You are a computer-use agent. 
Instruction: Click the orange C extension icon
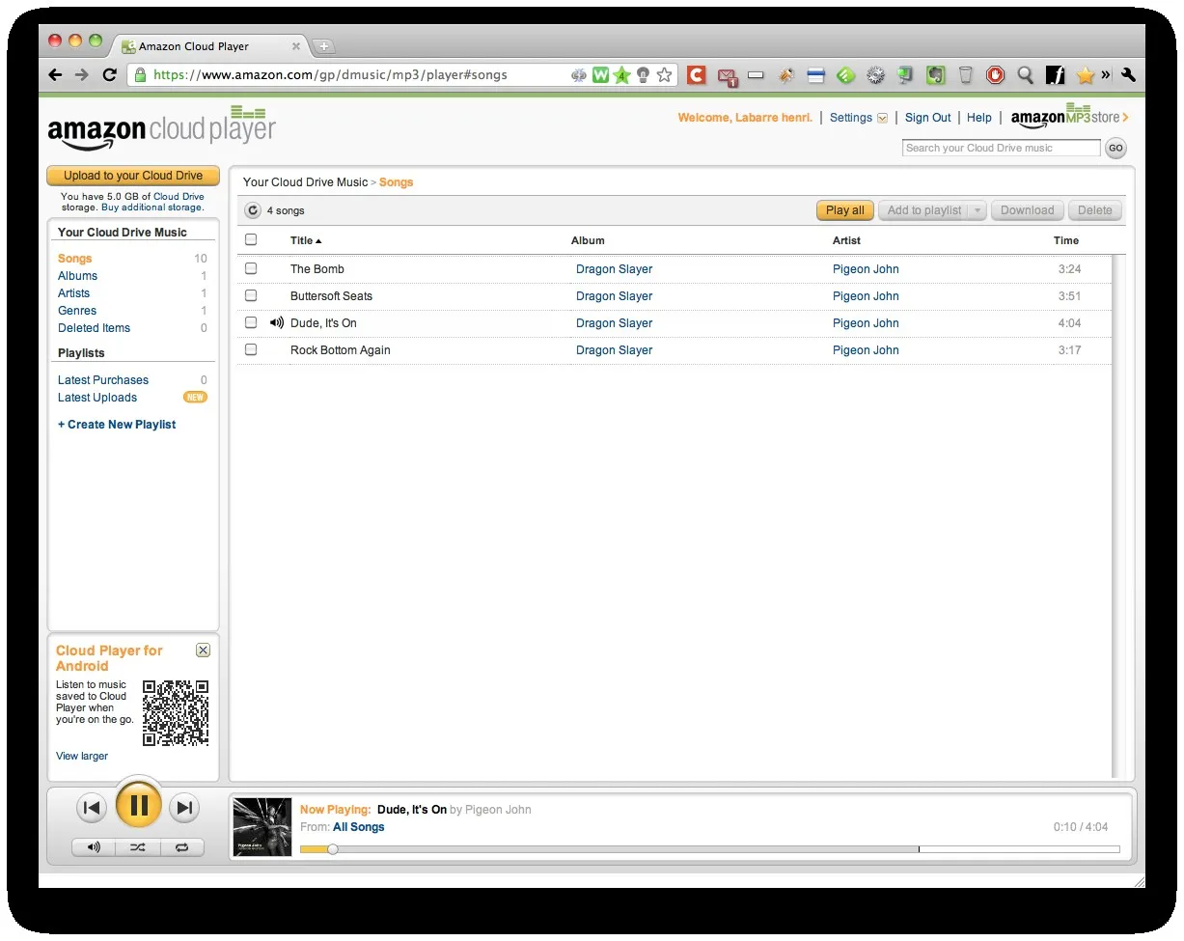pos(696,74)
